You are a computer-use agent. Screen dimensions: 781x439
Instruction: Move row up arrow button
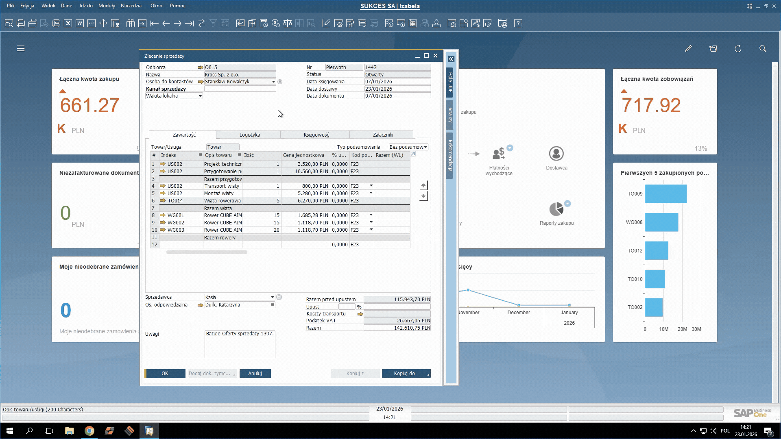[423, 186]
